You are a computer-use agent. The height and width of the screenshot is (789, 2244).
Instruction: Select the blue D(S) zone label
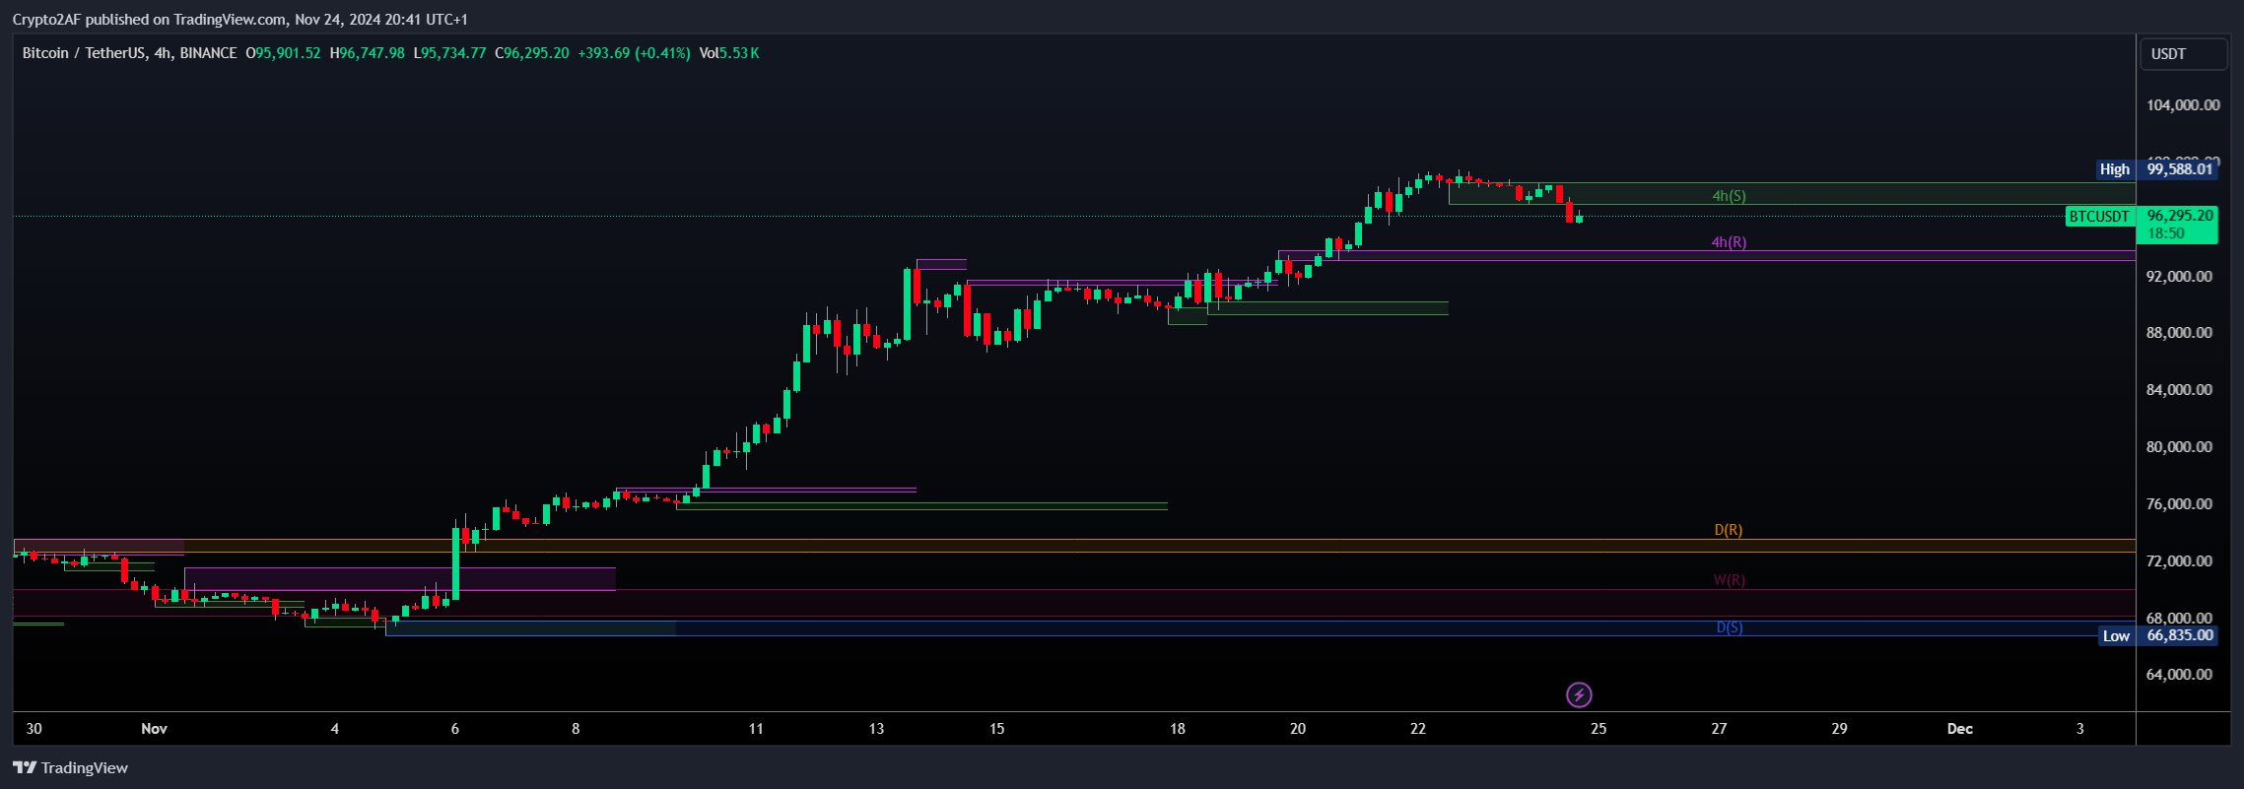point(1730,627)
